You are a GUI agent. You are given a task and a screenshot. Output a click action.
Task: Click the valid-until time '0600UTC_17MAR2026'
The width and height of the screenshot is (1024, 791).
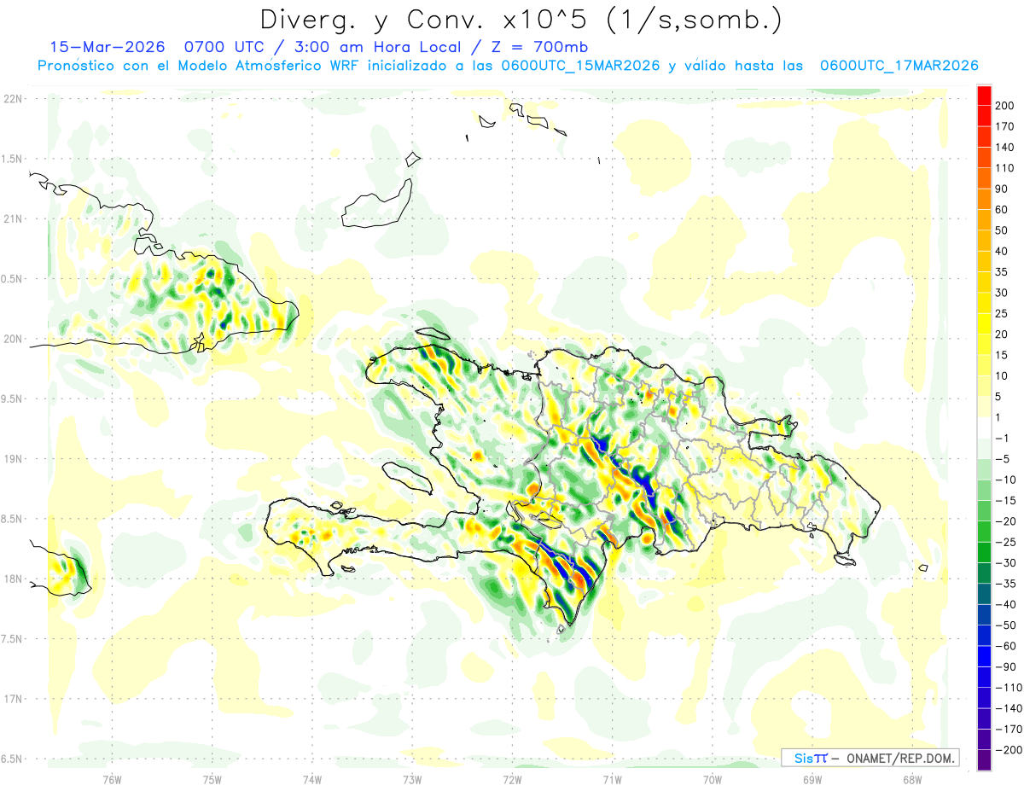pos(899,66)
